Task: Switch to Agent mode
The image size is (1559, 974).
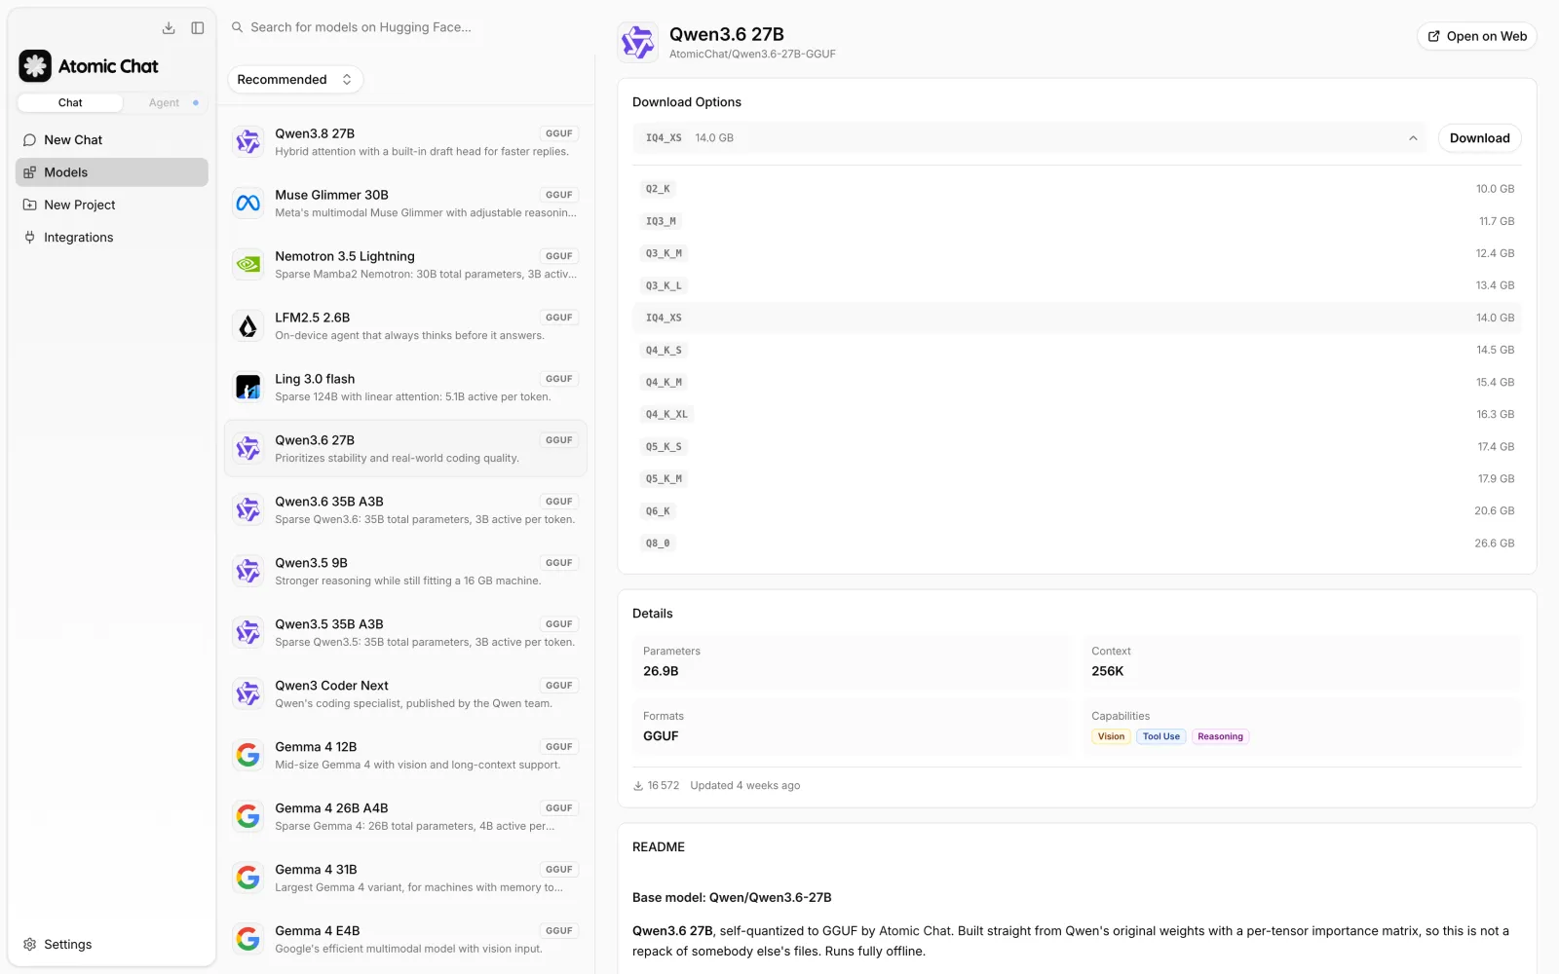Action: [x=164, y=103]
